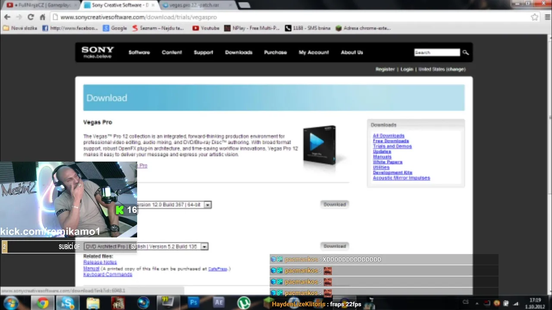Open the 1188 SMS brána bookmark

[x=307, y=28]
